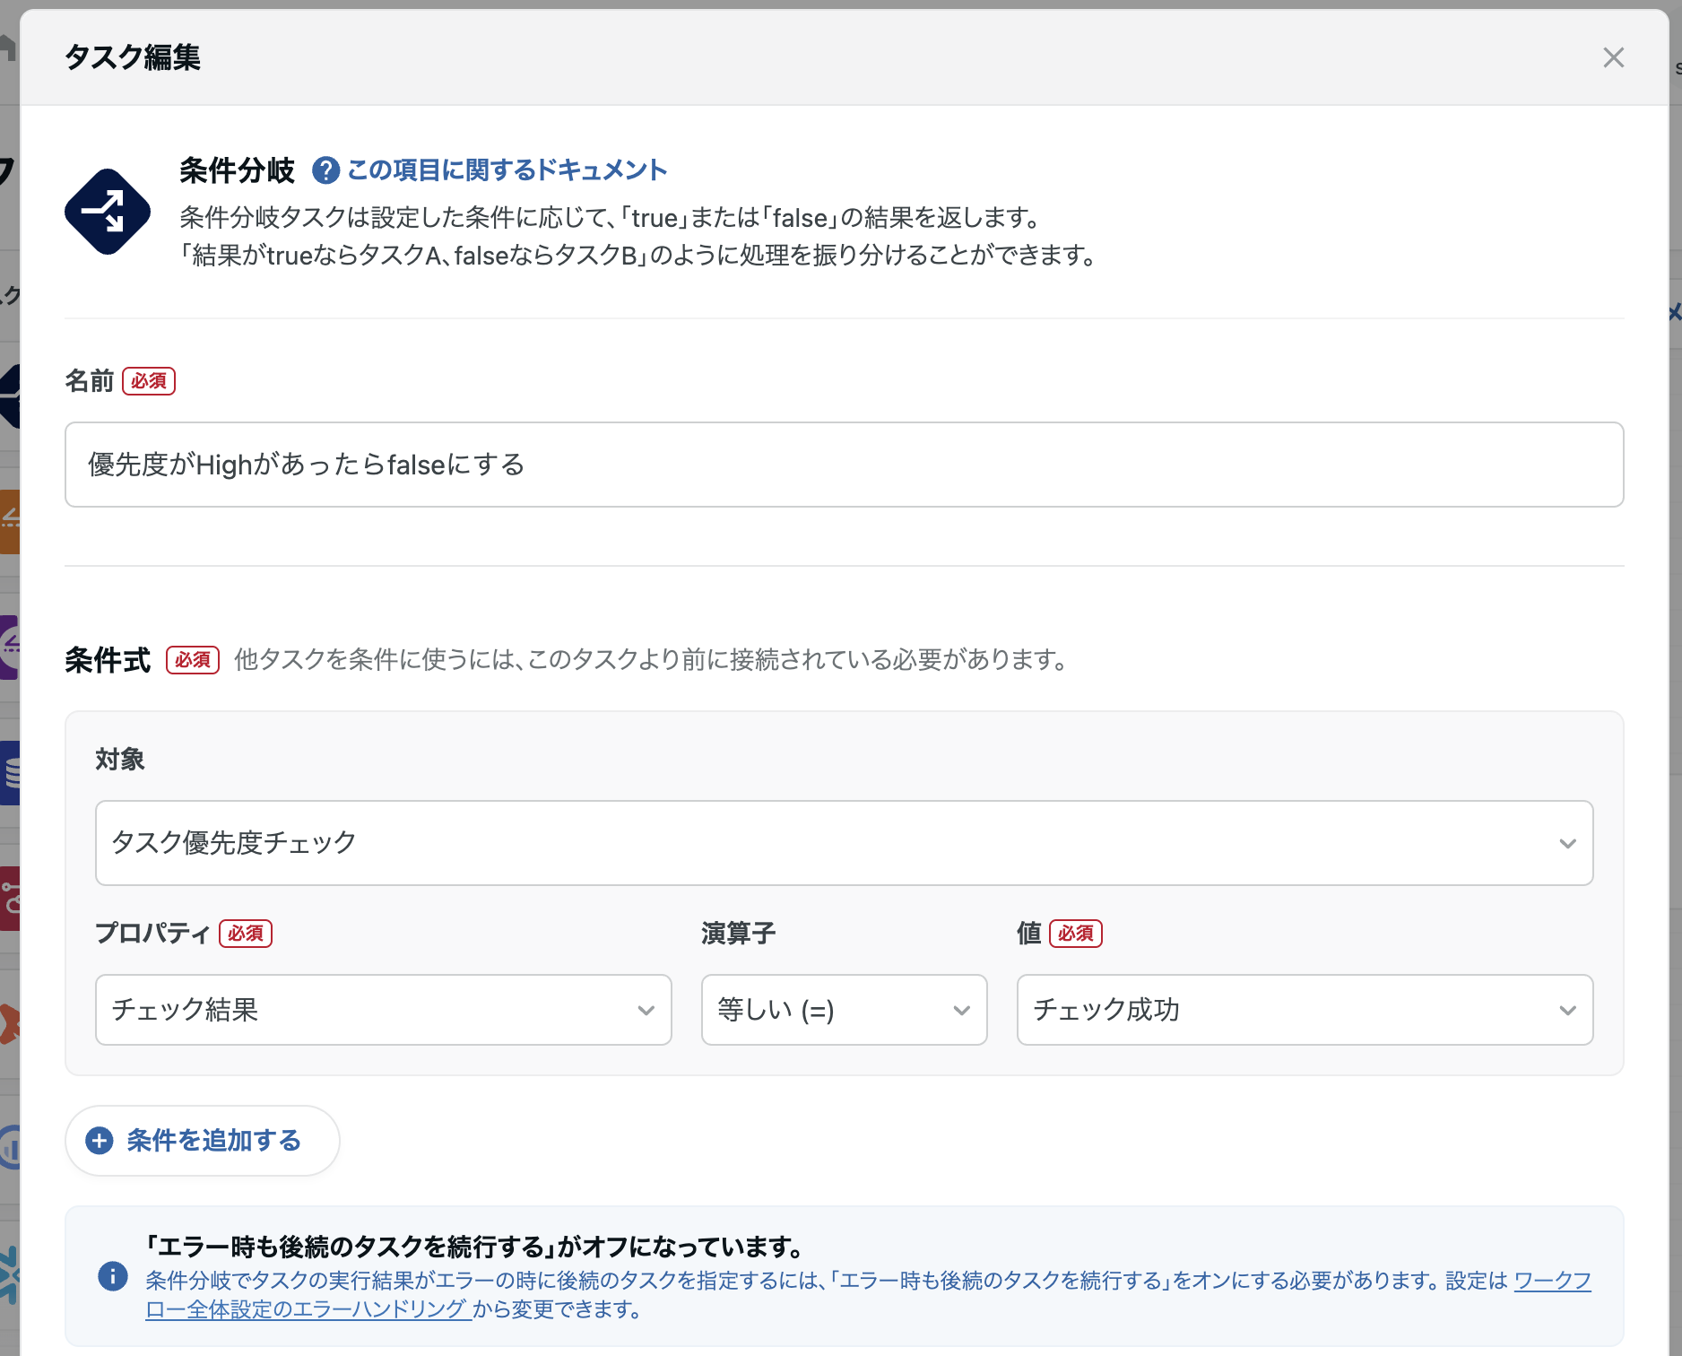The image size is (1682, 1356).
Task: Click the question mark help icon
Action: [x=325, y=170]
